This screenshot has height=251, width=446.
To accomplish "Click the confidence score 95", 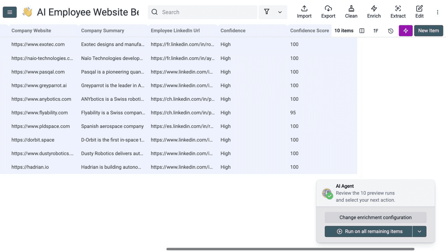I will (x=293, y=112).
